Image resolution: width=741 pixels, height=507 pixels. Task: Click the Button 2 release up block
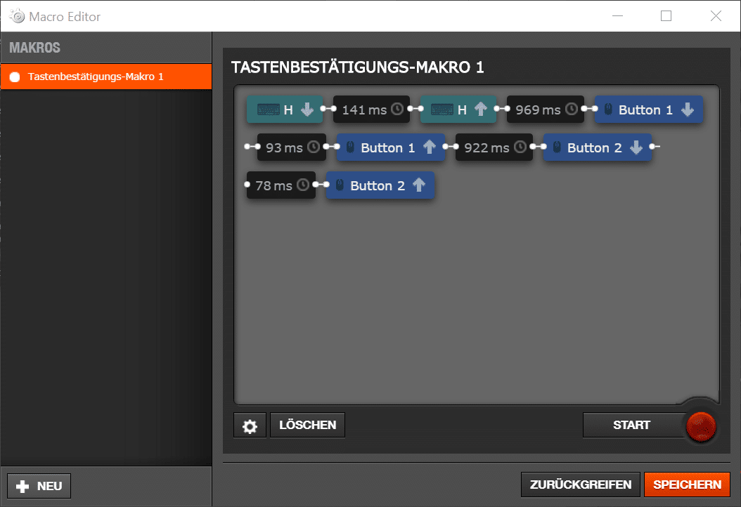(380, 185)
